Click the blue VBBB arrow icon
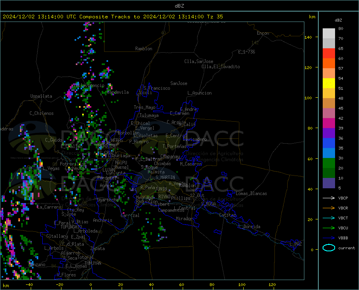The height and width of the screenshot is (290, 359). tap(329, 238)
